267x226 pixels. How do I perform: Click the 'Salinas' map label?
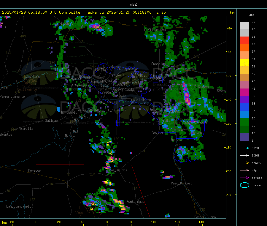tap(51, 121)
